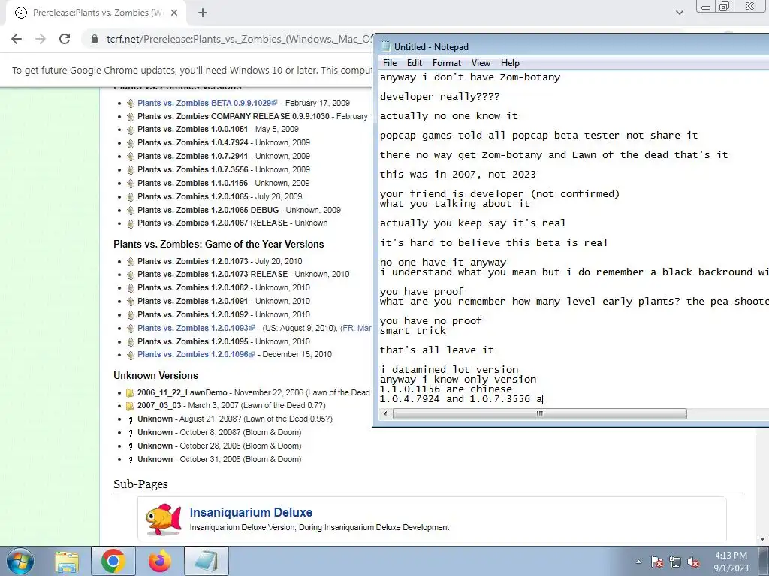Open Chrome's tab search dropdown arrow
Viewport: 769px width, 576px height.
click(679, 13)
